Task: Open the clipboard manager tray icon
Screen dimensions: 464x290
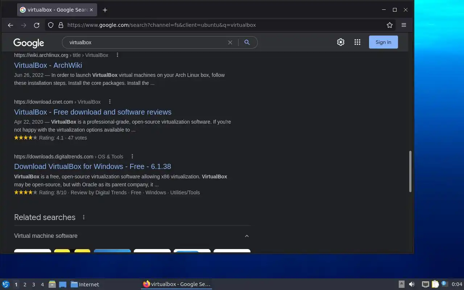Action: coord(435,284)
